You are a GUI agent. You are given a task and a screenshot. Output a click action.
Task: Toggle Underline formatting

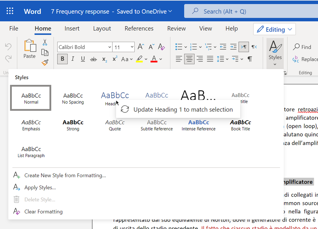click(x=83, y=59)
